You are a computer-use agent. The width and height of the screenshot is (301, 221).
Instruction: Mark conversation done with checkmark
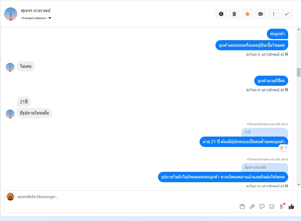[x=287, y=14]
